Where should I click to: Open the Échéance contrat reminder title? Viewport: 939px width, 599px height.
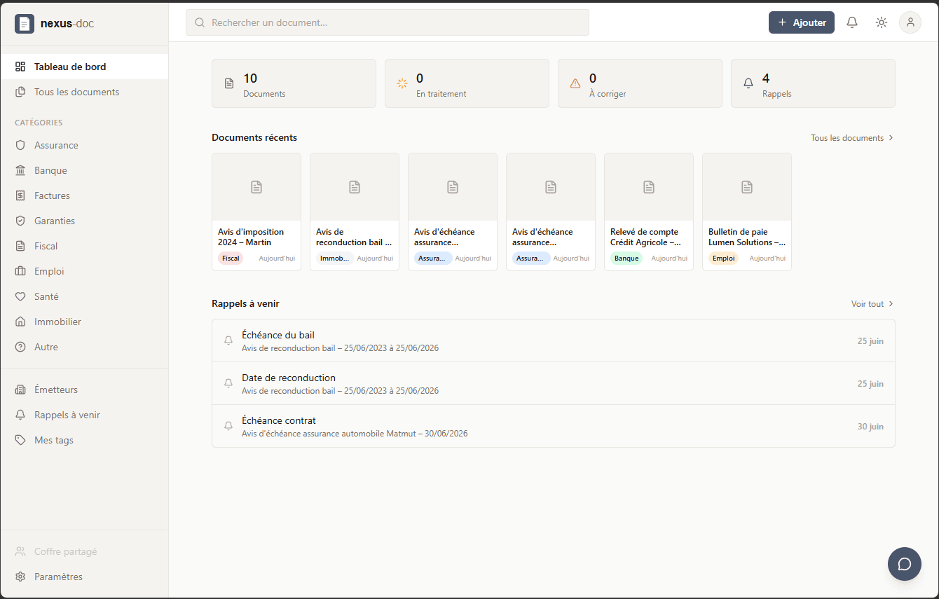point(279,420)
